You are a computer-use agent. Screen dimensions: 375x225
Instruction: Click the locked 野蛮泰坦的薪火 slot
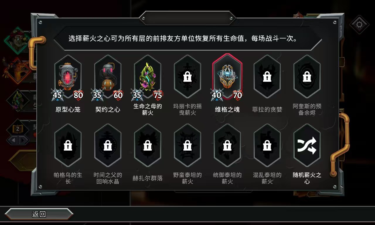187,145
